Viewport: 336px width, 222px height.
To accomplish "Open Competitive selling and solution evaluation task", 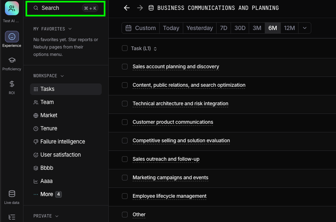I will (x=181, y=141).
